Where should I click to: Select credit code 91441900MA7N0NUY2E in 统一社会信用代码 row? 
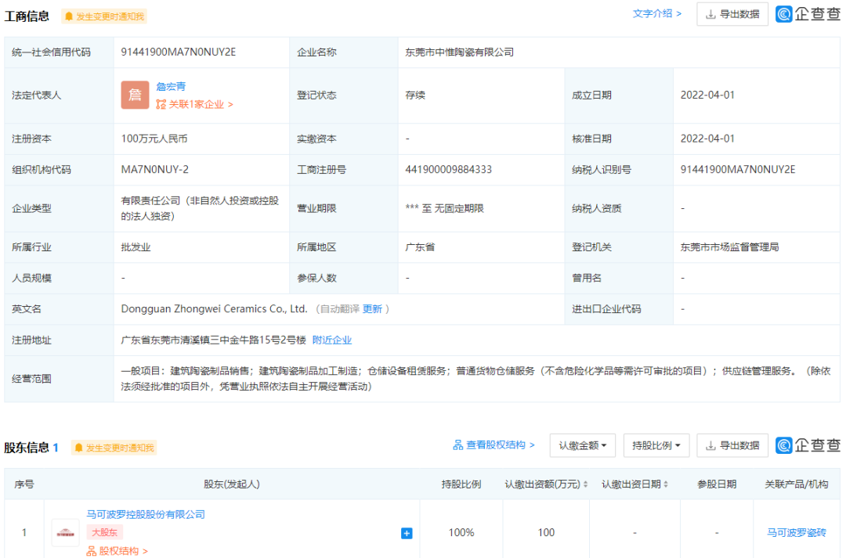(178, 52)
